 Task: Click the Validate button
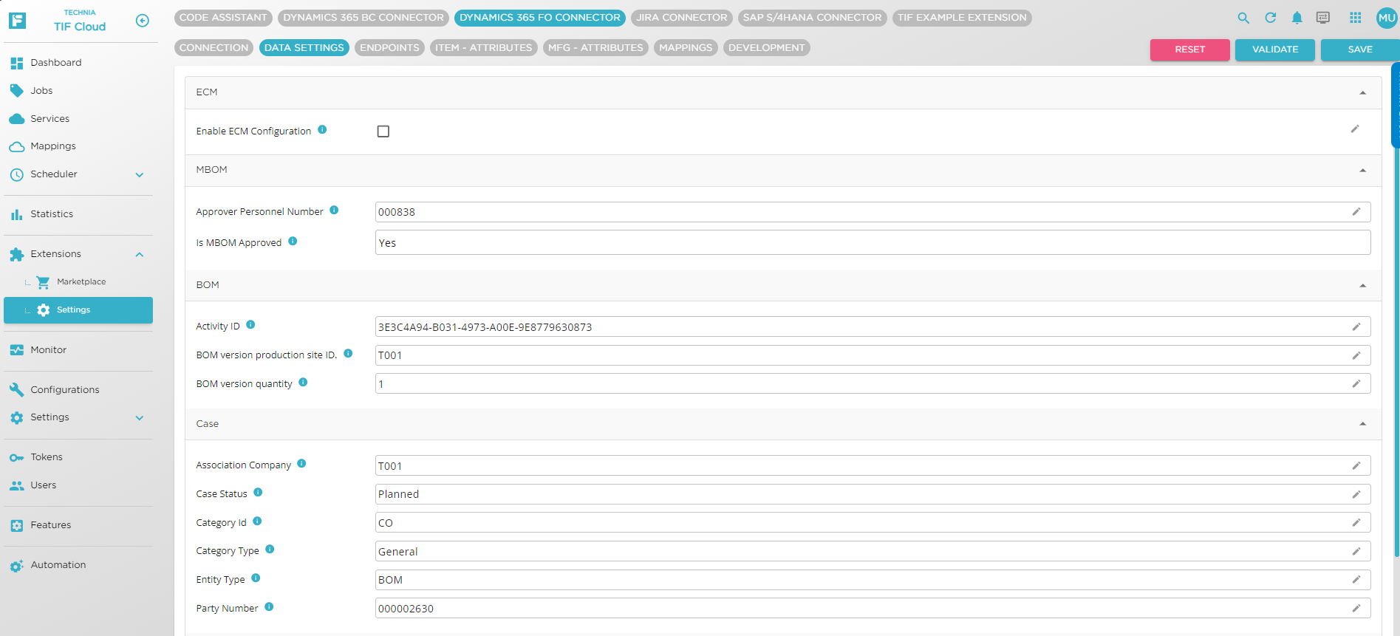pyautogui.click(x=1275, y=49)
